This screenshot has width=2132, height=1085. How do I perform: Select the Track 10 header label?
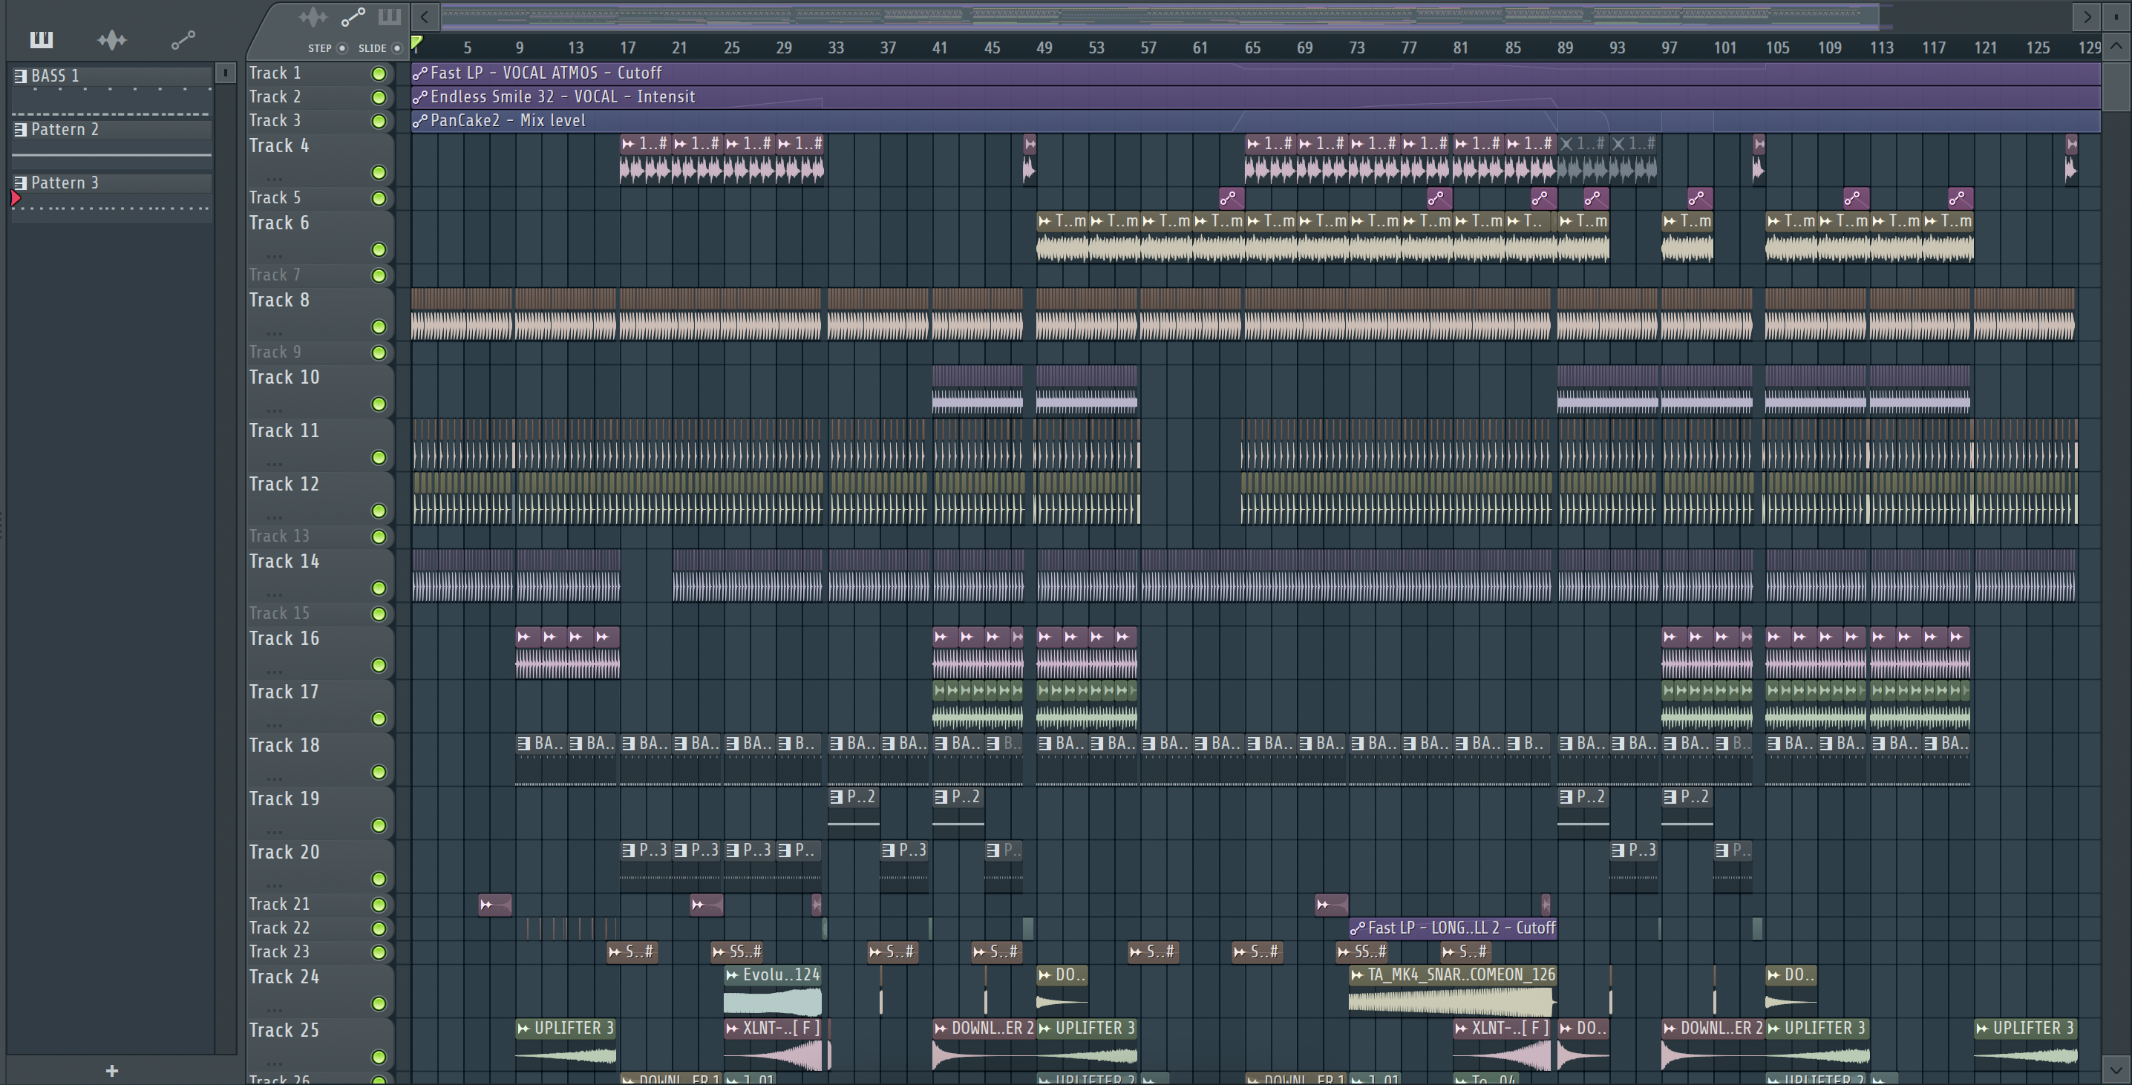(284, 378)
